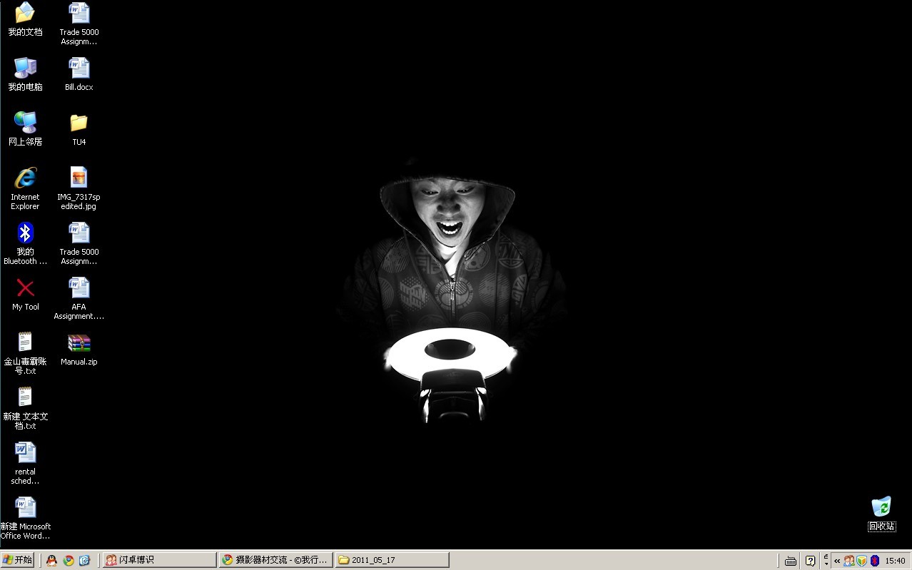Click the security shield tray icon
The width and height of the screenshot is (912, 570).
pos(861,561)
